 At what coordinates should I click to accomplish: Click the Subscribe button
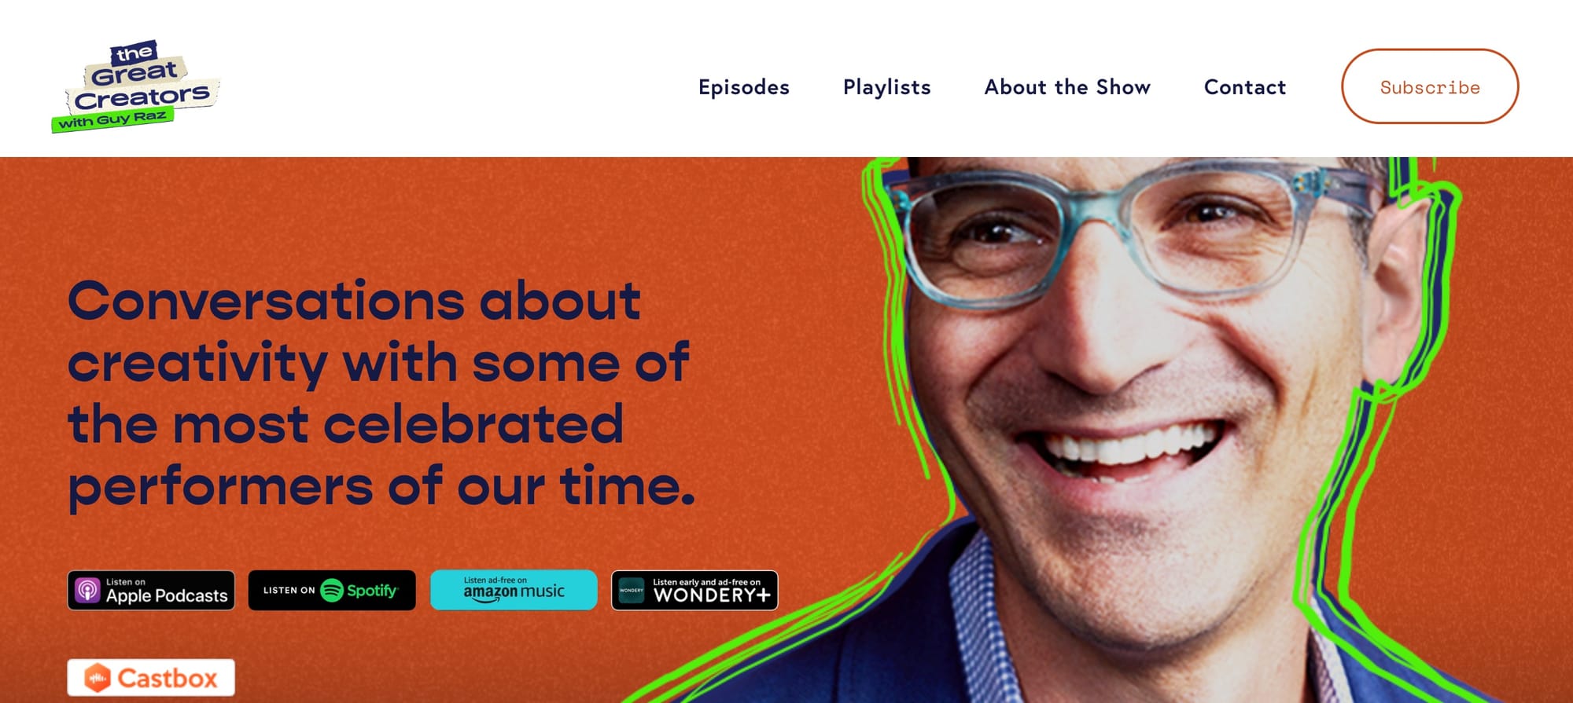click(1430, 86)
